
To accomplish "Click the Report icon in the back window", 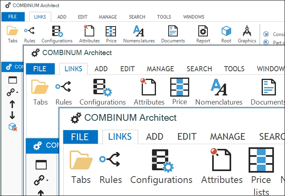I will point(203,31).
